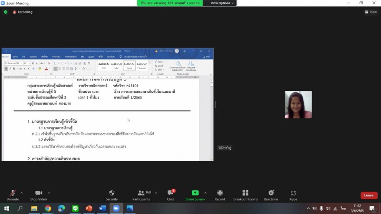Image resolution: width=381 pixels, height=214 pixels.
Task: Open Breakout Rooms
Action: click(245, 194)
